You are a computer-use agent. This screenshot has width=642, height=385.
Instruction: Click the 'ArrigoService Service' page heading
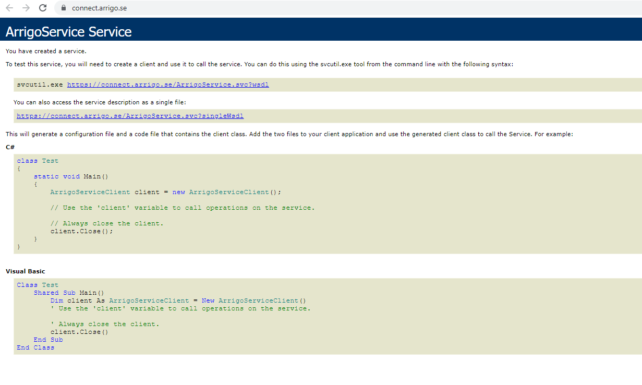coord(68,32)
